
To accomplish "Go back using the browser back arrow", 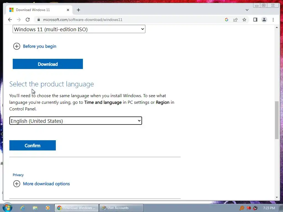I will [10, 20].
